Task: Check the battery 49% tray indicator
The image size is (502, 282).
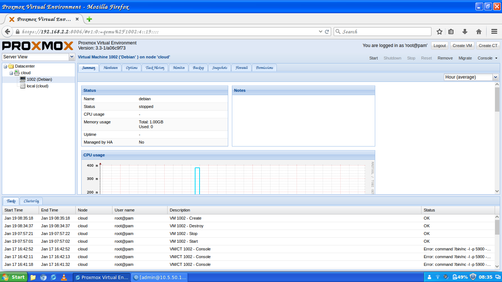Action: tap(460, 277)
